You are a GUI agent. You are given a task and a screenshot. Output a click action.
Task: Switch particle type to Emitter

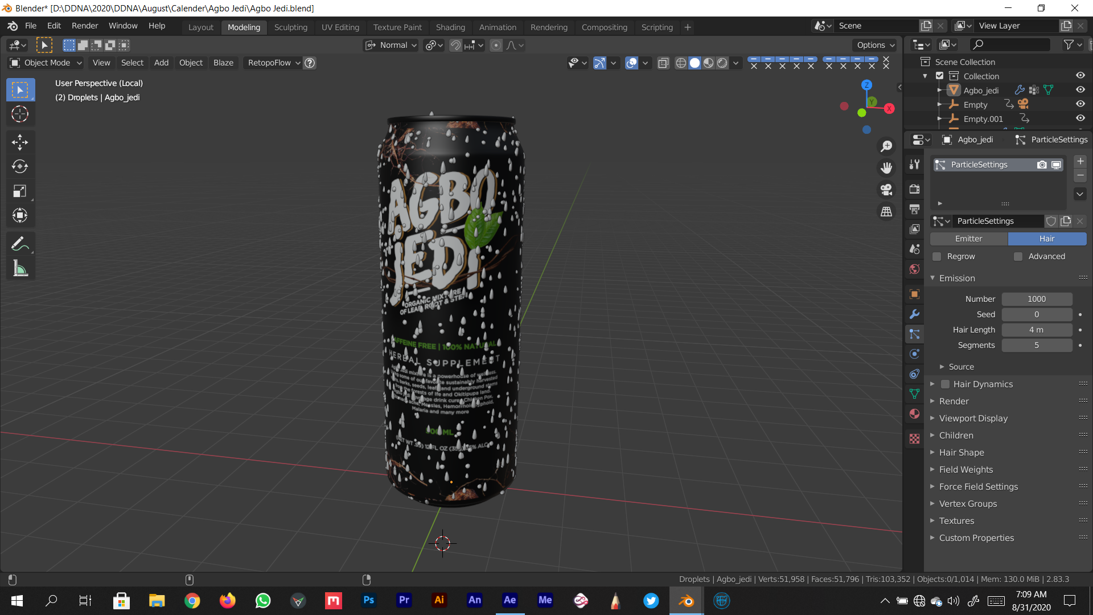(x=968, y=239)
